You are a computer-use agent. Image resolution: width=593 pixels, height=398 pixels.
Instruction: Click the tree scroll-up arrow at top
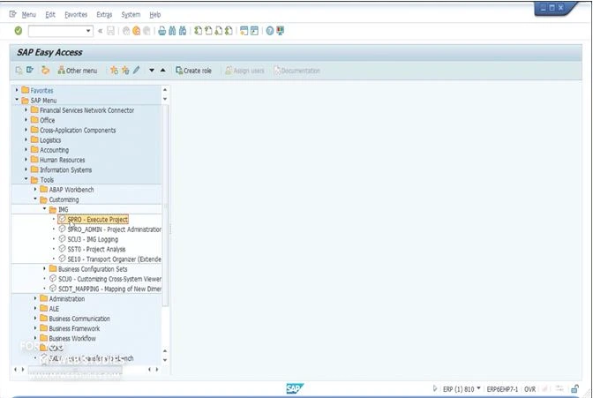click(x=165, y=90)
